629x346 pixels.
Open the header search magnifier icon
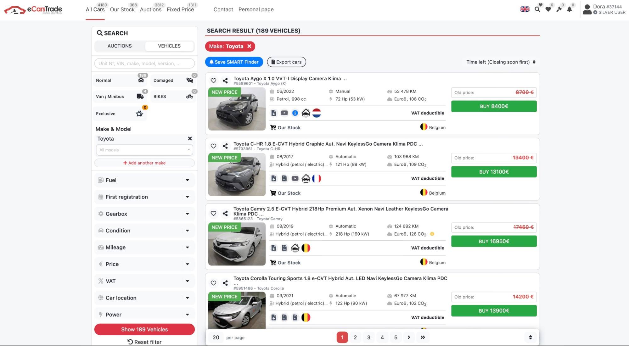pos(537,9)
